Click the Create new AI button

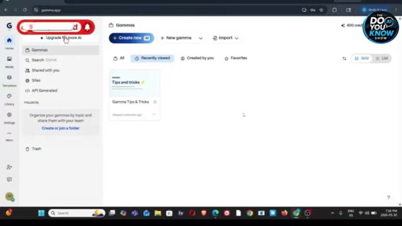[131, 38]
